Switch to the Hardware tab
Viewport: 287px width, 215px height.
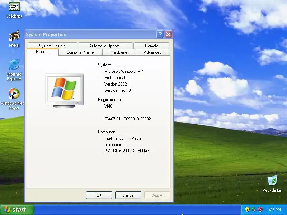pyautogui.click(x=119, y=52)
